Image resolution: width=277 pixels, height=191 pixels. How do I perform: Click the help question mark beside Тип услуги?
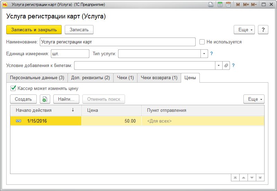pyautogui.click(x=212, y=54)
